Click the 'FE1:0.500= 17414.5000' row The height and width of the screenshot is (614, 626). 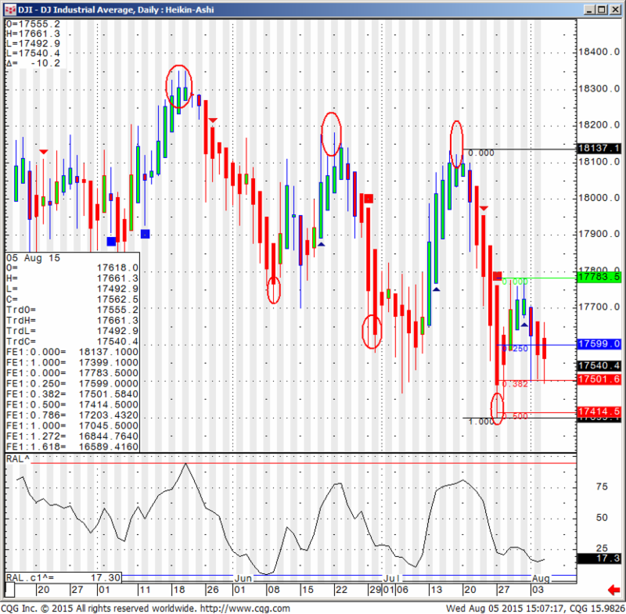pos(72,404)
